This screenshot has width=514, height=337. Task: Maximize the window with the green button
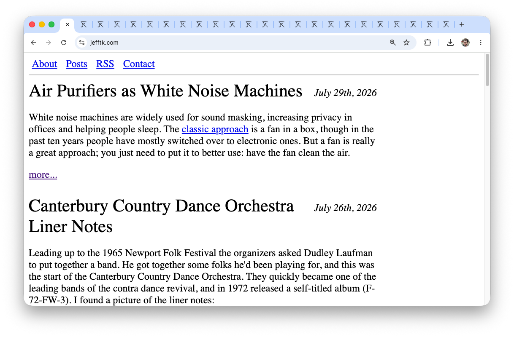tap(51, 24)
